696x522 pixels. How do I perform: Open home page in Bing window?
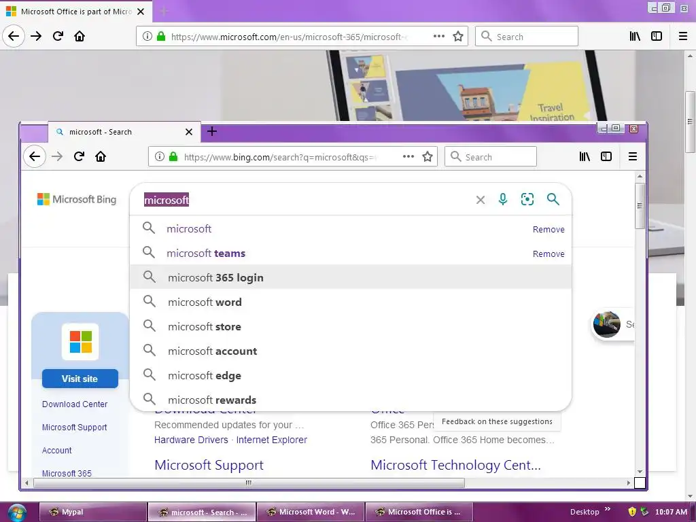pos(101,156)
